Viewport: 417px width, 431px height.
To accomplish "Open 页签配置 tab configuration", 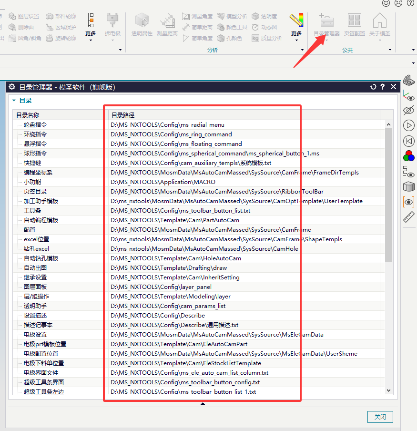I will tap(355, 25).
